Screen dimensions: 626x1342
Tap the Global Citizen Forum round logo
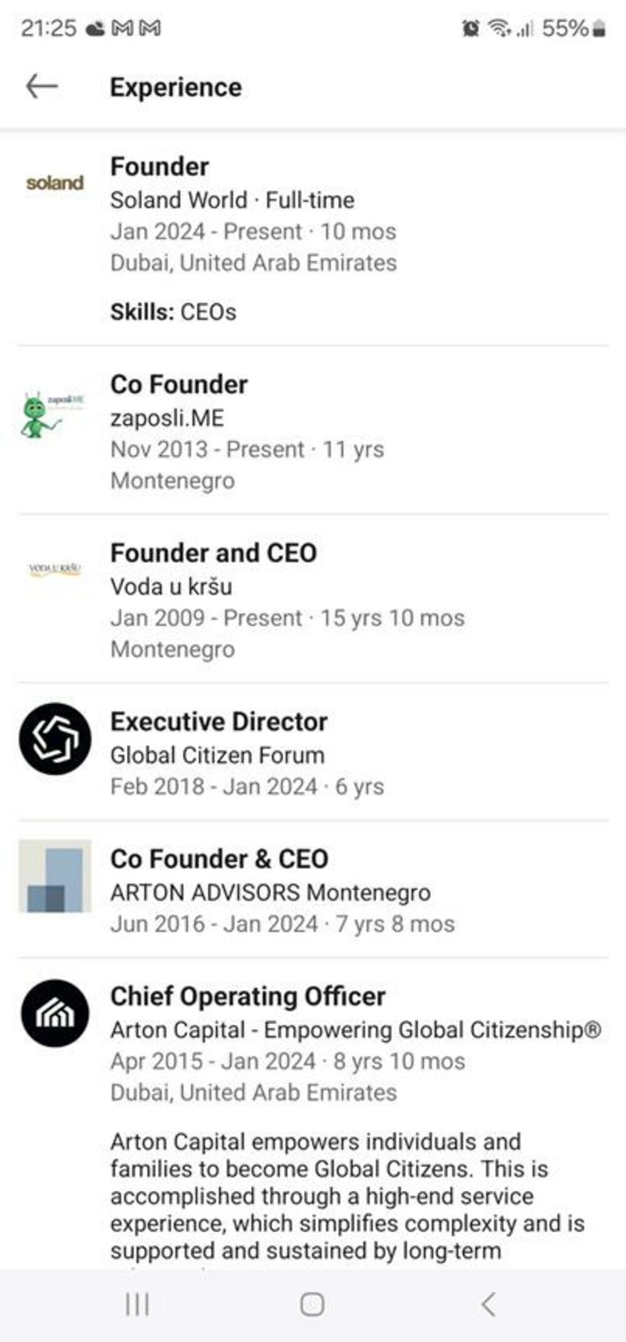(x=55, y=739)
